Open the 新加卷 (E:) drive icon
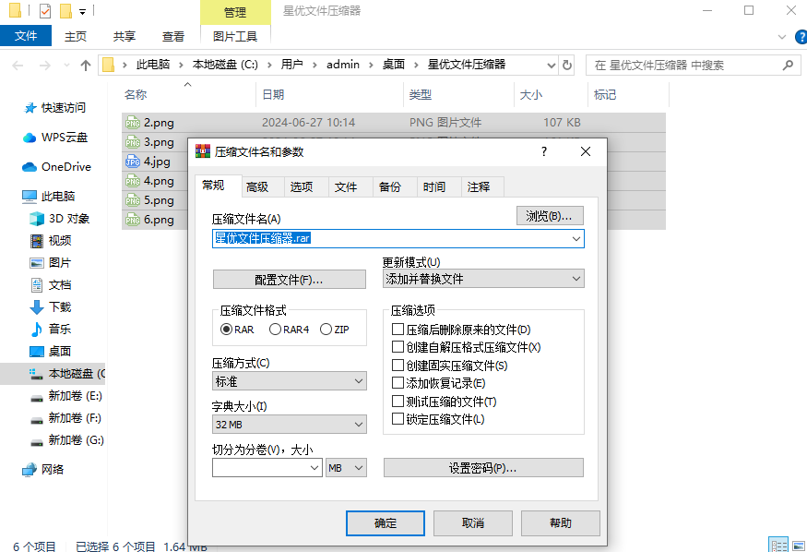The image size is (807, 552). [37, 398]
